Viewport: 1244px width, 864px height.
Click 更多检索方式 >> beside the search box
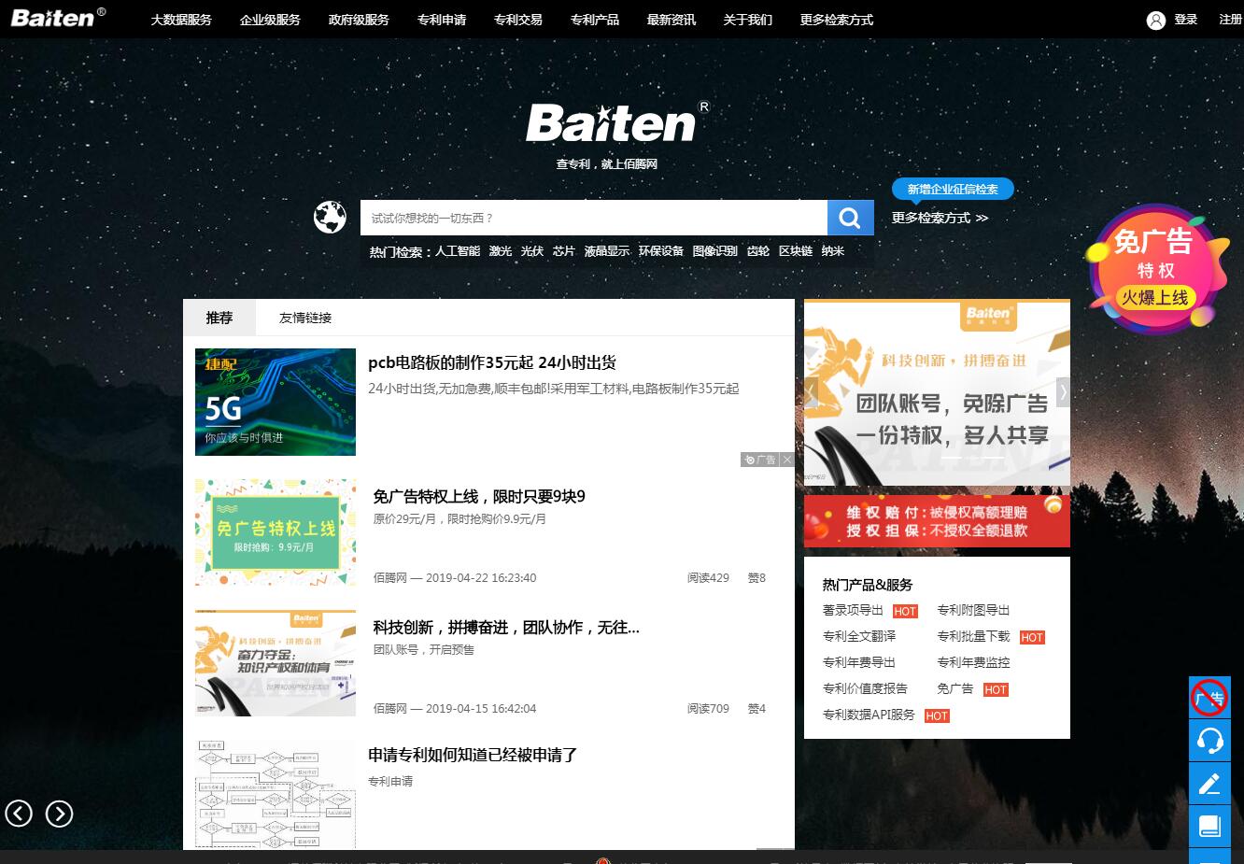(940, 218)
